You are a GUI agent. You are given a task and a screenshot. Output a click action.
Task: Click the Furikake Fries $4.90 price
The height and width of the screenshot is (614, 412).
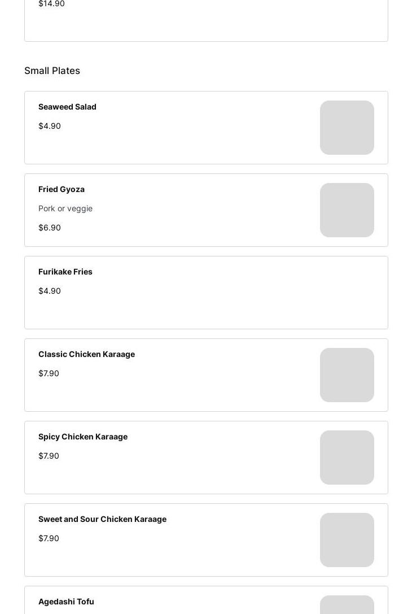point(50,291)
